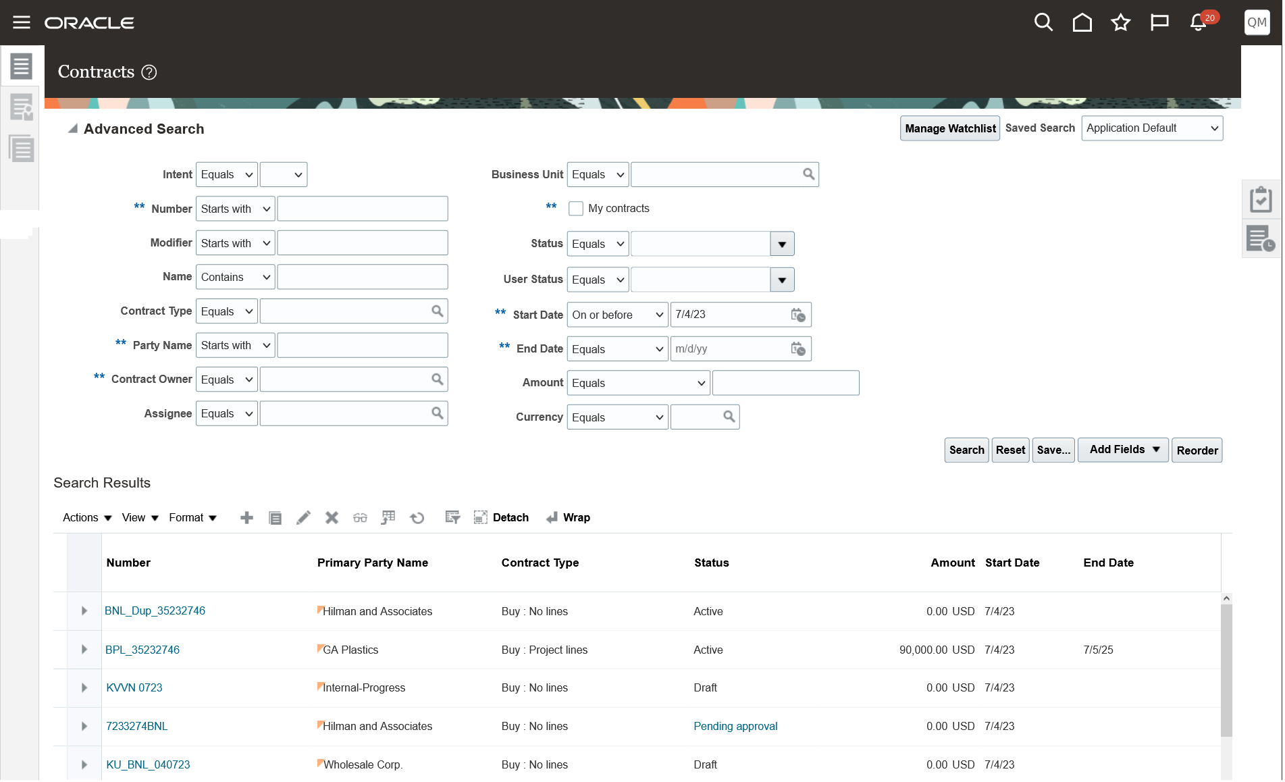
Task: Click glasses View icon in results toolbar
Action: 360,518
